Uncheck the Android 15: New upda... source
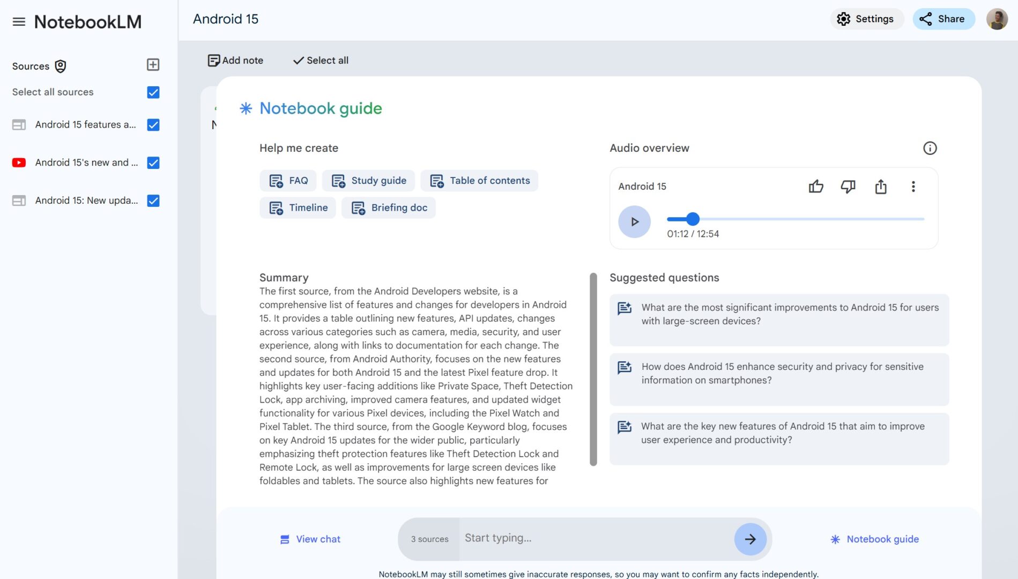 click(x=153, y=201)
